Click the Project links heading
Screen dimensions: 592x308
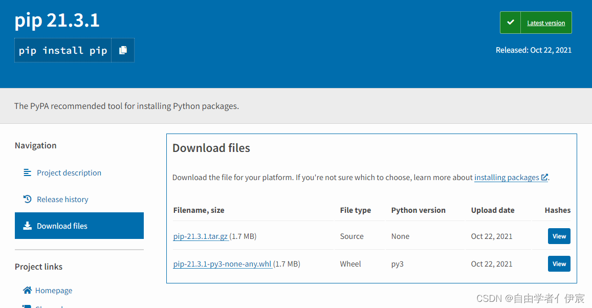(38, 267)
